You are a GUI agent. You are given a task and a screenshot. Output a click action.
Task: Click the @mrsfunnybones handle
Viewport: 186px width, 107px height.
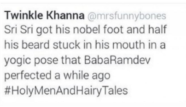click(x=127, y=16)
